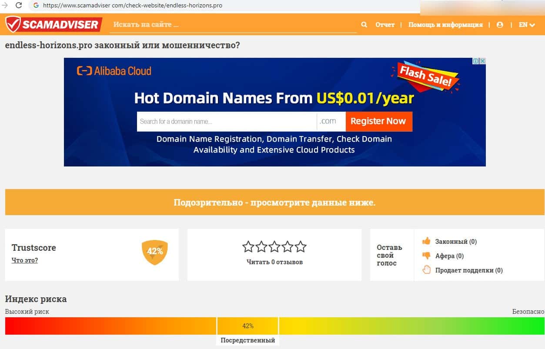Open Помощь и информация menu
Image resolution: width=545 pixels, height=349 pixels.
(445, 25)
